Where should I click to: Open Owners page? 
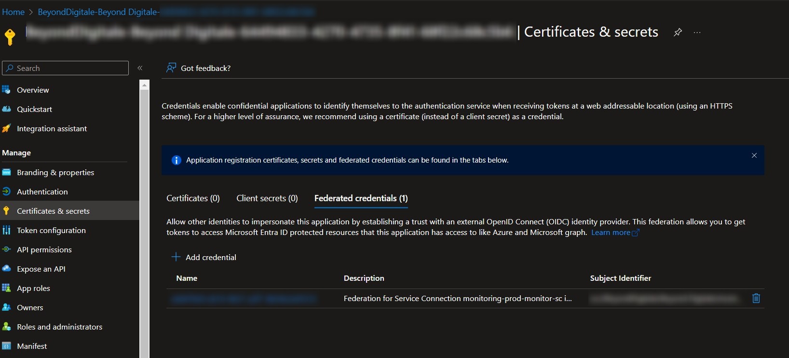pos(30,307)
